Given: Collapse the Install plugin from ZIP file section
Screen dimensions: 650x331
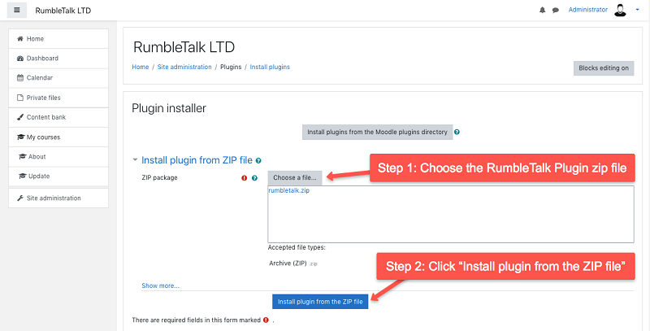Looking at the screenshot, I should 136,161.
